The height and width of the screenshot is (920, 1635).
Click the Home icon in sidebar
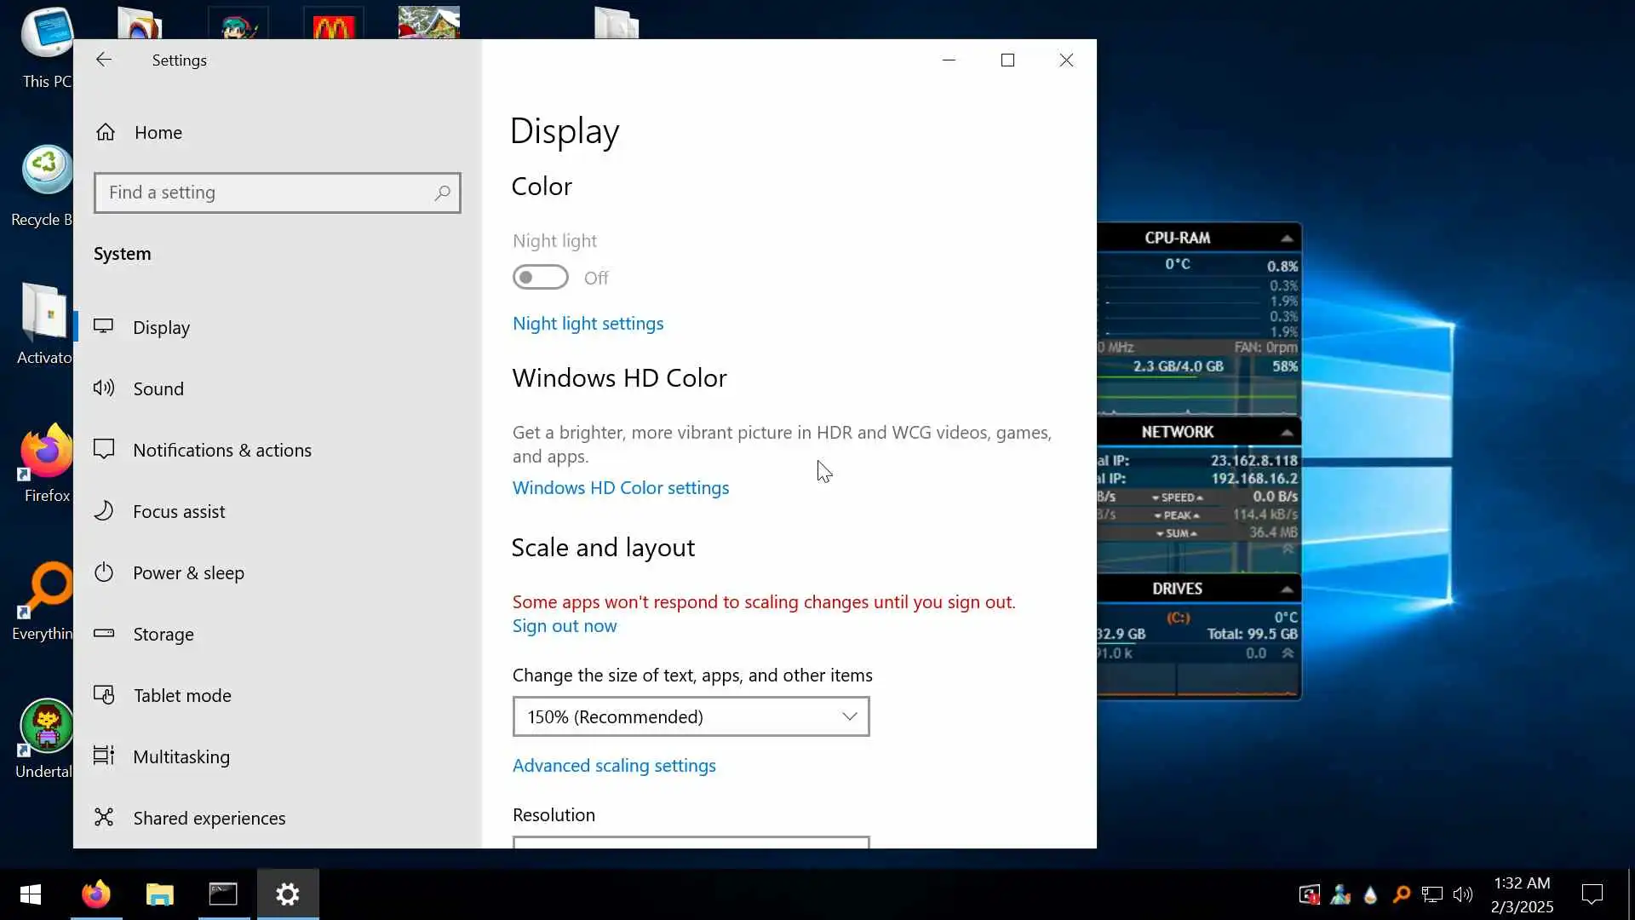click(106, 132)
